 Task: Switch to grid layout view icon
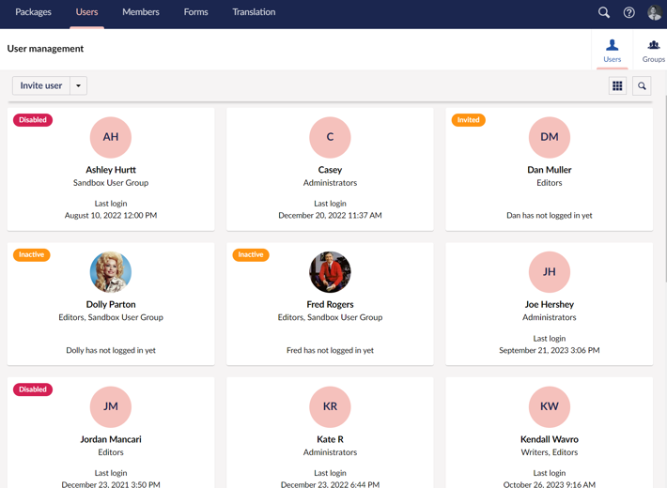[617, 85]
